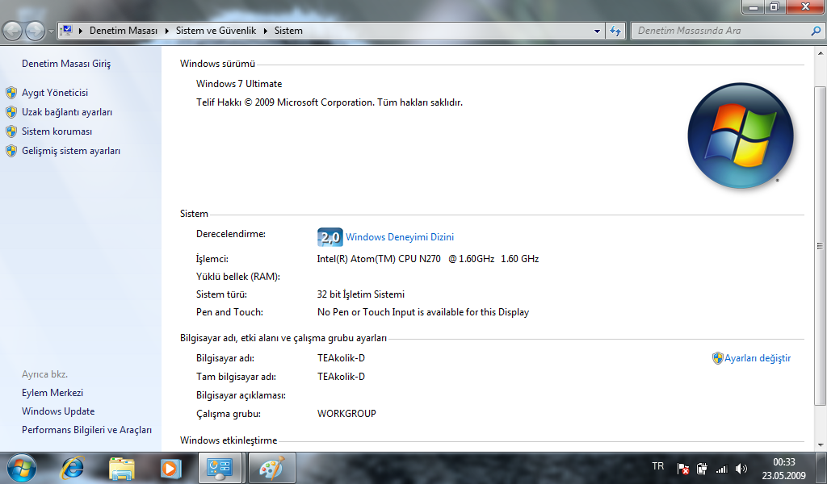Open Uzak bağlantı ayarları link

point(67,112)
